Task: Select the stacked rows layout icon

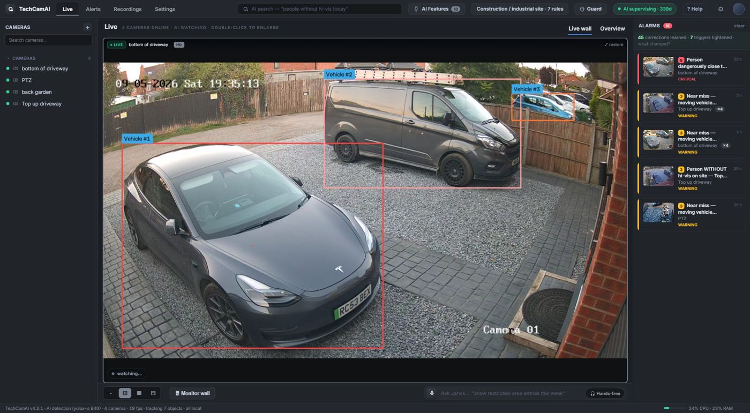Action: point(153,393)
